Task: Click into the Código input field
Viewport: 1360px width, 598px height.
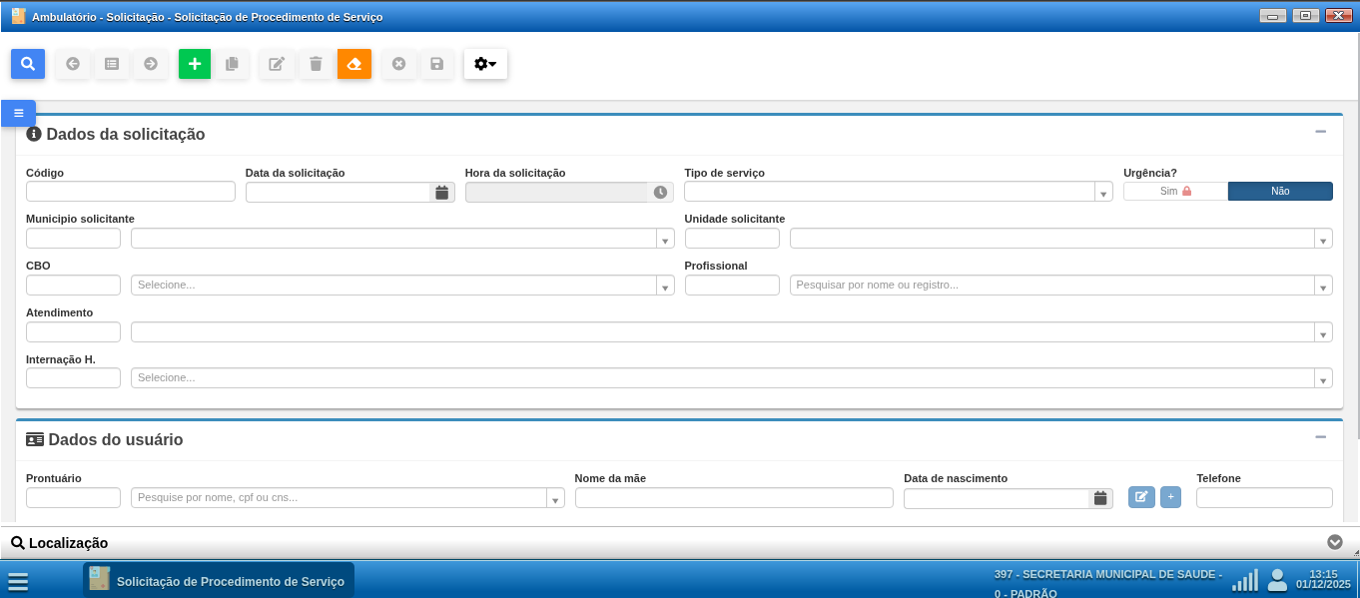Action: pos(131,193)
